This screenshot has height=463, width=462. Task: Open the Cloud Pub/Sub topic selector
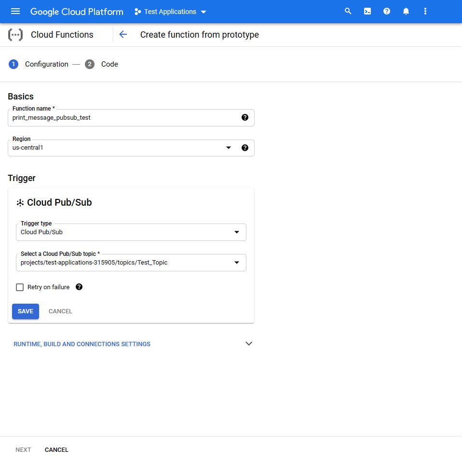point(237,262)
